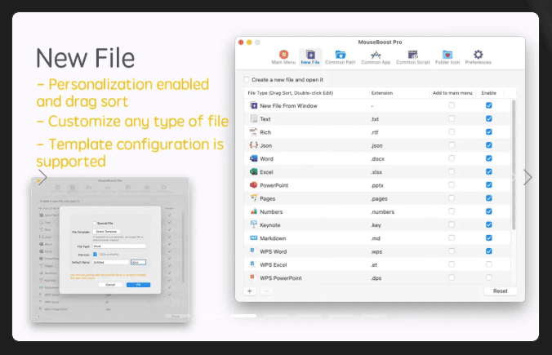Select the '.rtf' extension cell
Screen dimensions: 552x355
(x=374, y=132)
